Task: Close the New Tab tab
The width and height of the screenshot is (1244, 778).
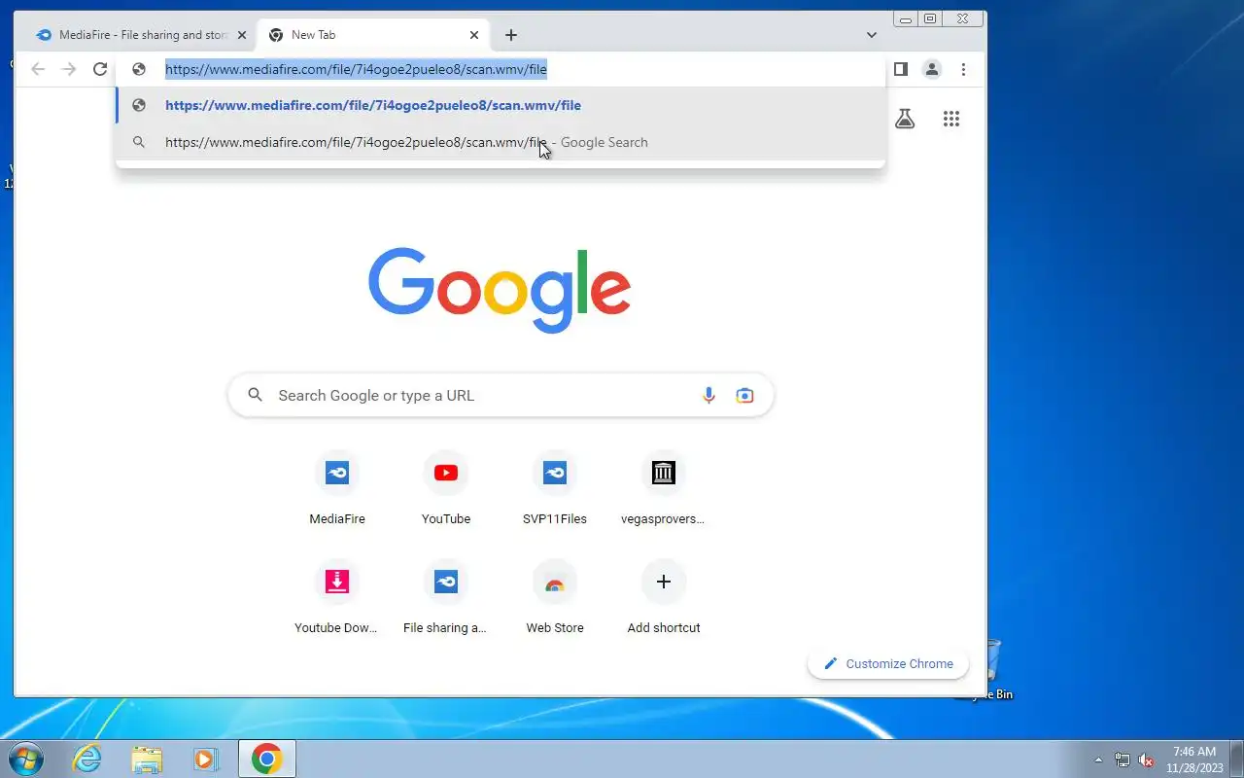Action: click(x=474, y=35)
